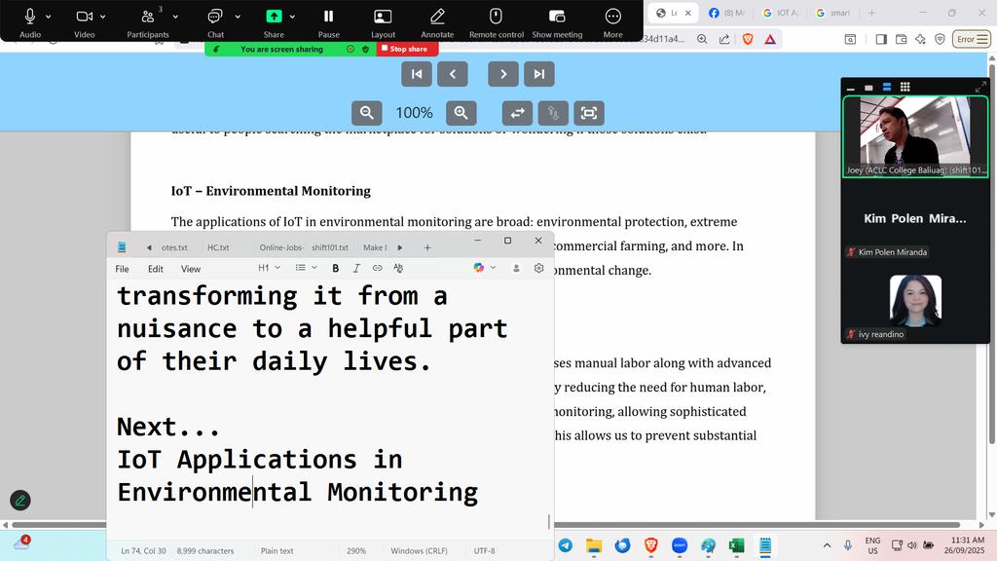
Task: Show hidden system tray icons
Action: point(827,545)
